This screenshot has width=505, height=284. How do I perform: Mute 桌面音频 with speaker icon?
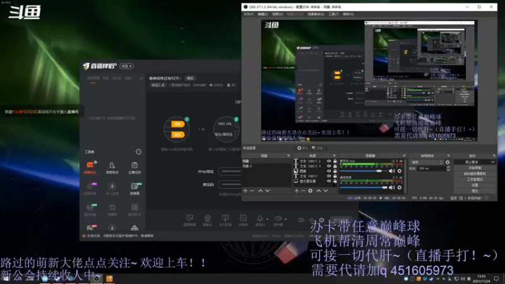pyautogui.click(x=392, y=187)
